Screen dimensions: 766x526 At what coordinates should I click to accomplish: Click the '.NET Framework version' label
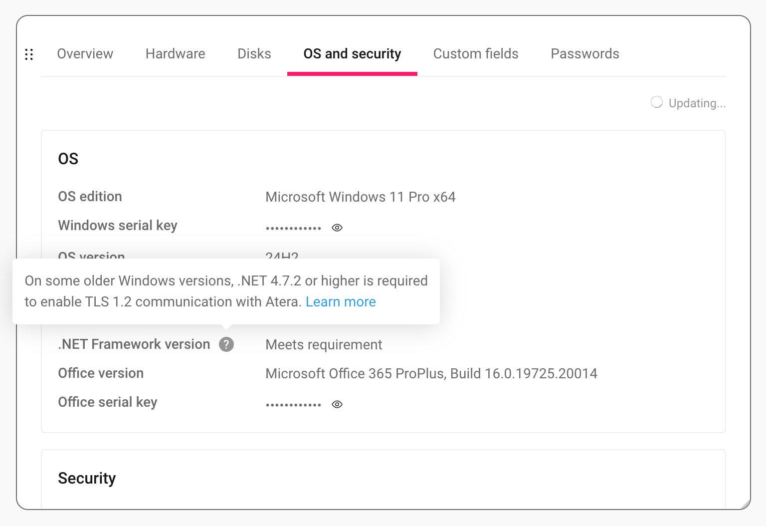point(134,344)
